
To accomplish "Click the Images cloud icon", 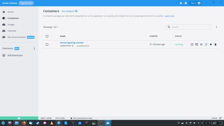I will point(4,24).
